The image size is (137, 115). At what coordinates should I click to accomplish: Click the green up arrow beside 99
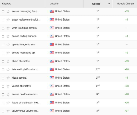[125, 61]
